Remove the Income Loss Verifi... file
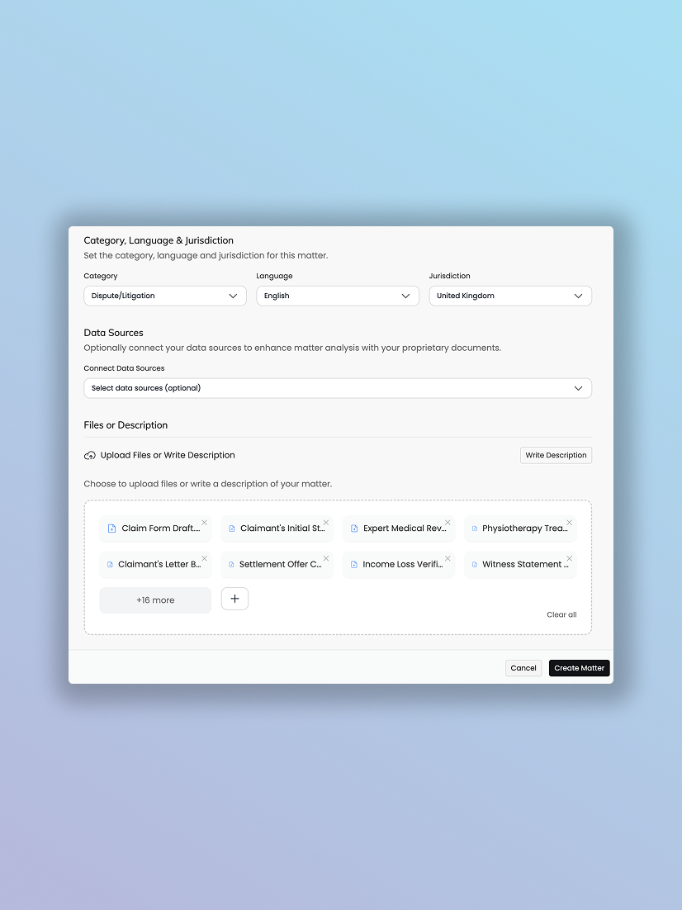The height and width of the screenshot is (910, 682). coord(448,558)
